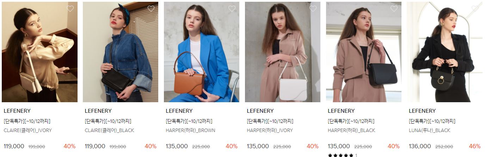This screenshot has height=157, width=491.
Task: Open the CLAIRE(클레어)_IVORY product name link
Action: pos(27,130)
